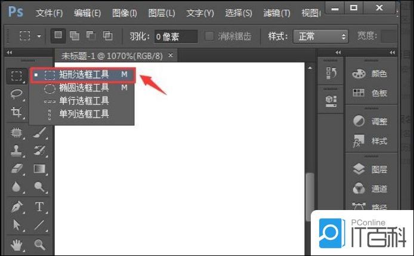Select the Crop tool
The width and height of the screenshot is (414, 256).
[16, 112]
